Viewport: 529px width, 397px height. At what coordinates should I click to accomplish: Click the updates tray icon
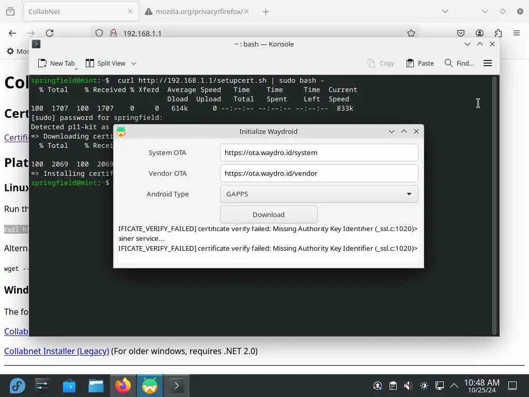[378, 386]
